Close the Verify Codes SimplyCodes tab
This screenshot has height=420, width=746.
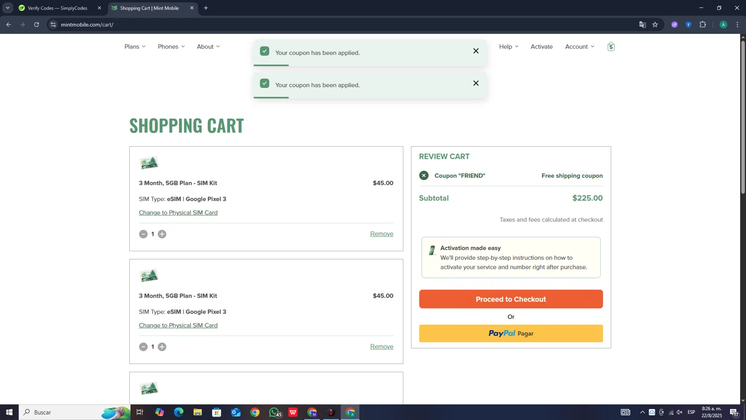tap(99, 8)
